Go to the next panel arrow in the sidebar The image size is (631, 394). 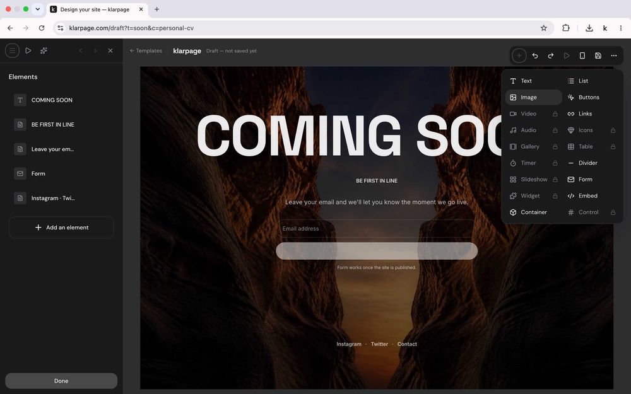coord(95,50)
